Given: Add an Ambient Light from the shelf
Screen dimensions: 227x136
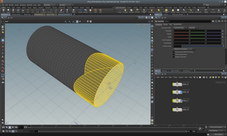Looking at the screenshot, I should click(x=198, y=11).
